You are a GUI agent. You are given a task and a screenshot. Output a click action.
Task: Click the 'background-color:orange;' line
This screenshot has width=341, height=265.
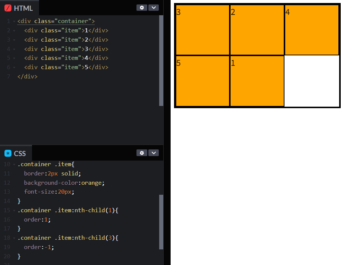point(64,183)
